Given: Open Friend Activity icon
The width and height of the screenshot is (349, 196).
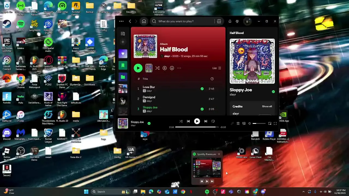Looking at the screenshot, I should (237, 21).
